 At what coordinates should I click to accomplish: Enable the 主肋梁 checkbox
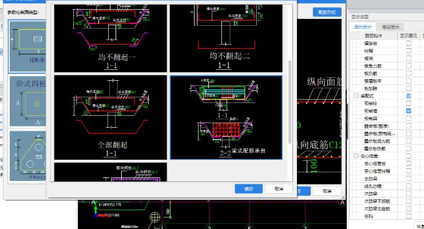point(409,179)
